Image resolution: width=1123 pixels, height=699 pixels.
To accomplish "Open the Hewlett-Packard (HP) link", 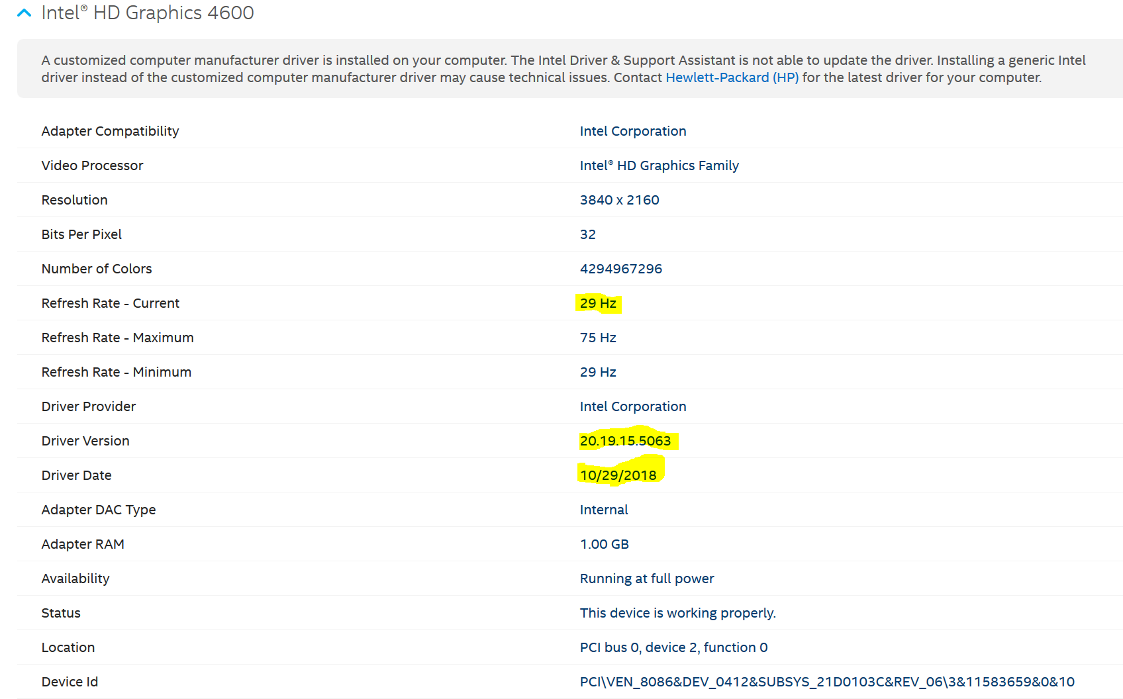I will [x=732, y=77].
